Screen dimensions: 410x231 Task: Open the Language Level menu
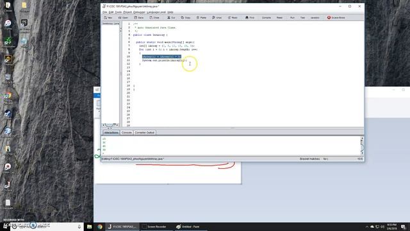(x=156, y=12)
